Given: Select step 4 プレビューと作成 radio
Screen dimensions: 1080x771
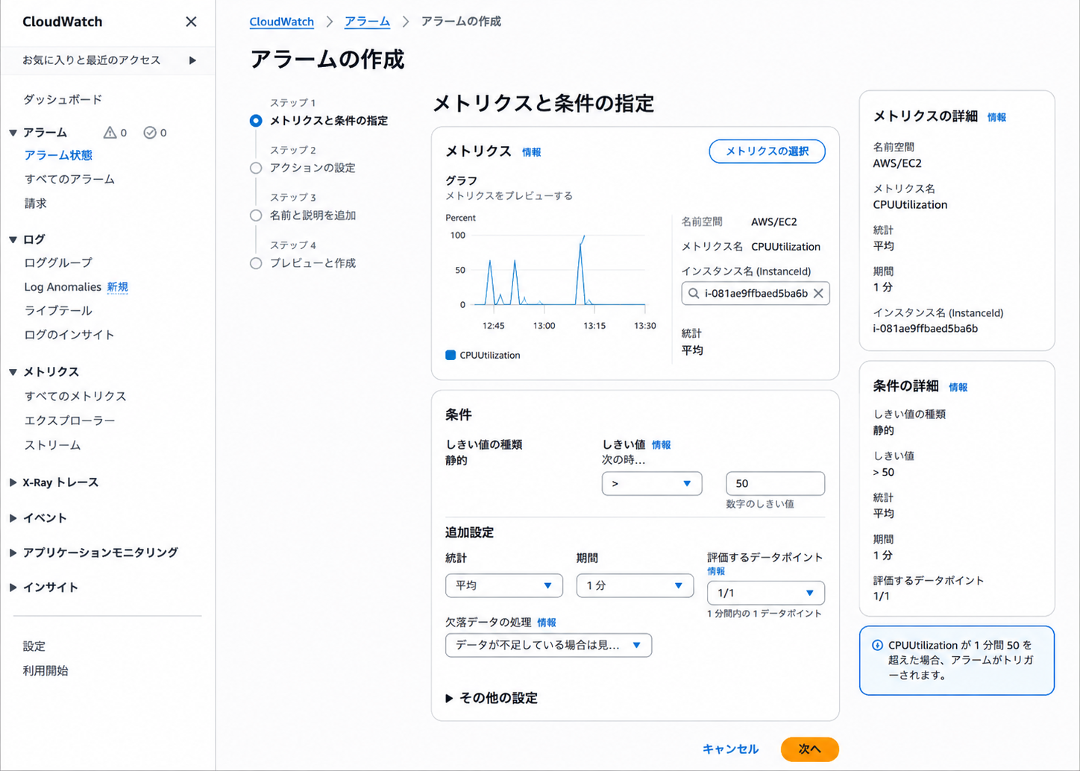Looking at the screenshot, I should click(256, 263).
